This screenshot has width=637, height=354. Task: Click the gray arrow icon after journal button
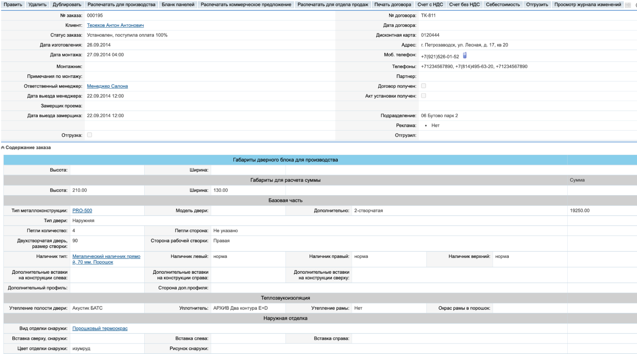coord(628,5)
